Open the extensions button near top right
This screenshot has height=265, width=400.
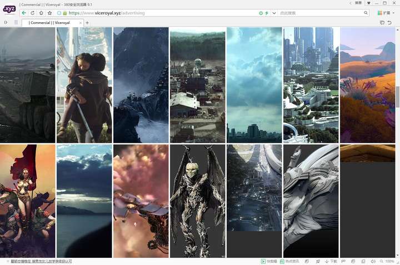384,13
